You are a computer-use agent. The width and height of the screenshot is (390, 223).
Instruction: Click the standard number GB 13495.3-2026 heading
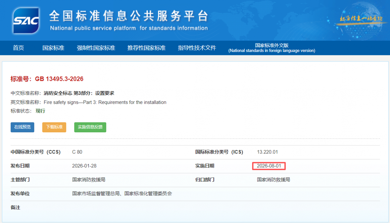(x=47, y=79)
